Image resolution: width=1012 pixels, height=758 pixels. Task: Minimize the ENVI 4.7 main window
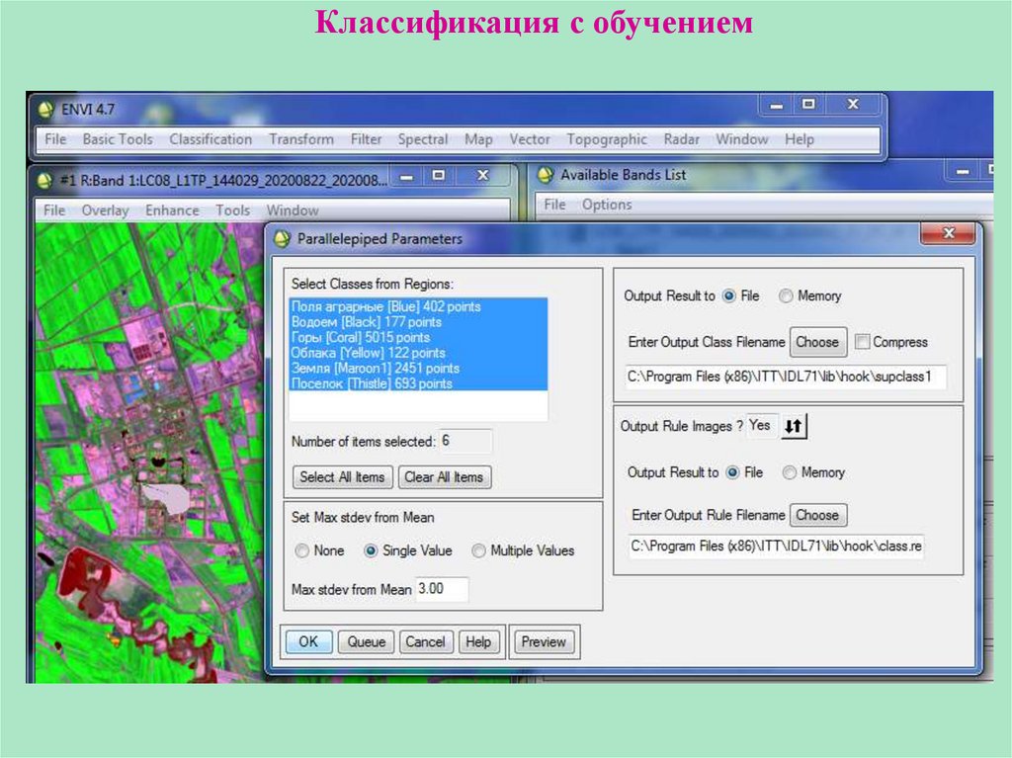[x=777, y=105]
